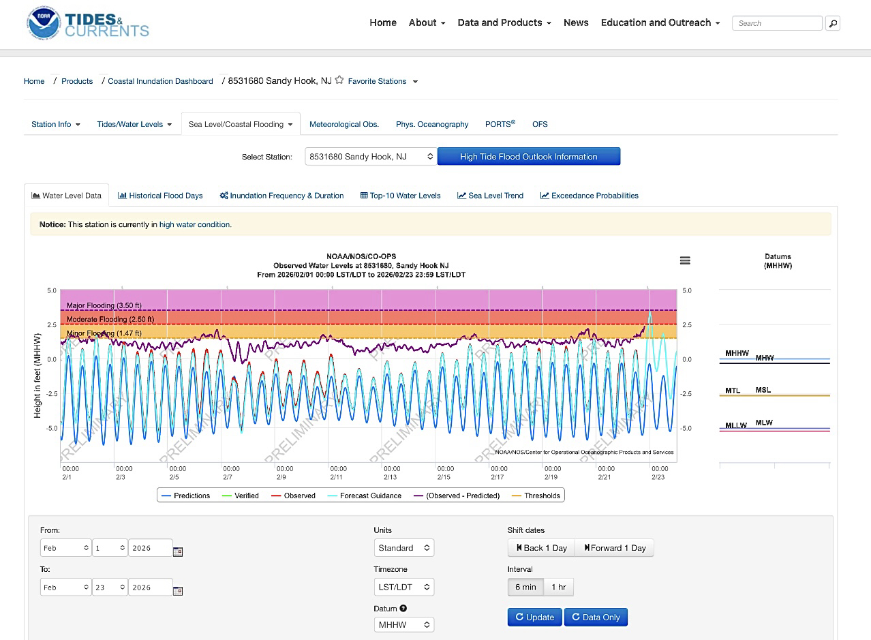The width and height of the screenshot is (871, 640).
Task: Open the To date calendar picker
Action: coord(178,591)
